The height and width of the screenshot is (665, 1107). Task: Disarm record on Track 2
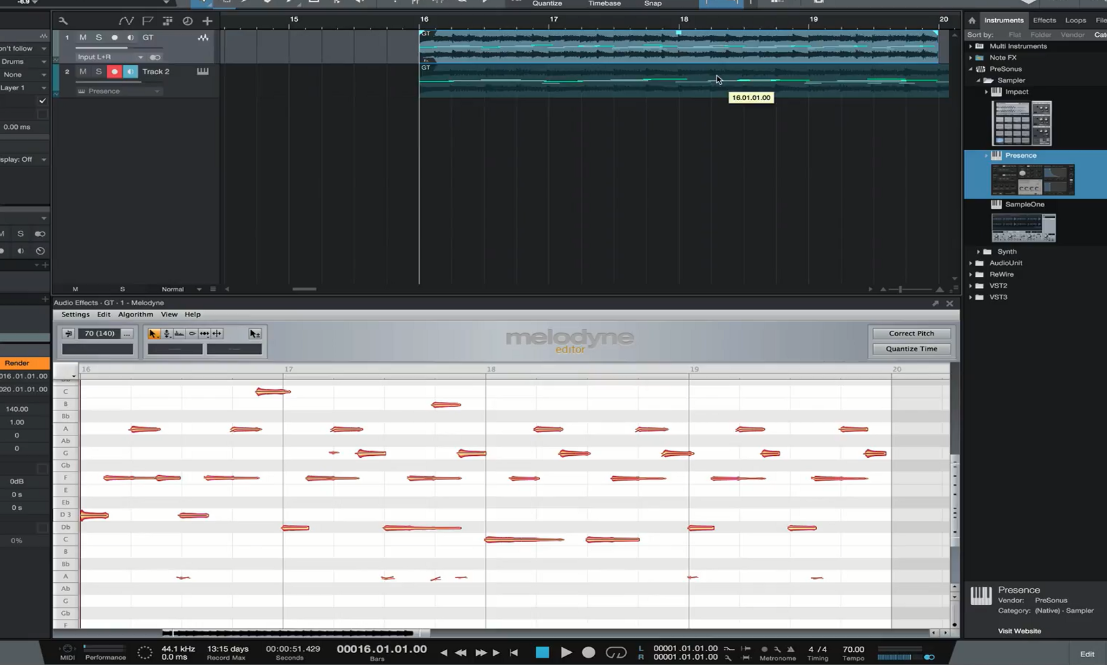[114, 71]
